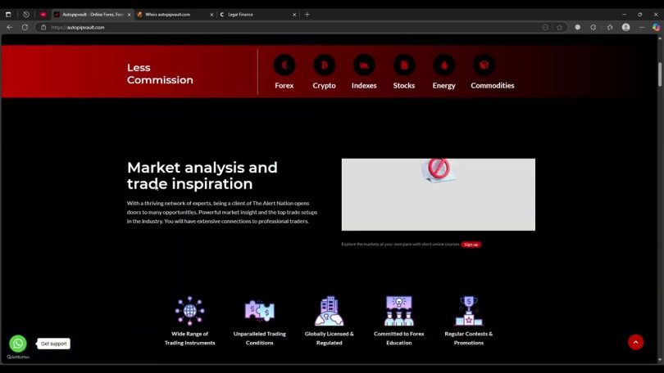Open the browser history clock icon
The height and width of the screenshot is (373, 664).
point(26,15)
